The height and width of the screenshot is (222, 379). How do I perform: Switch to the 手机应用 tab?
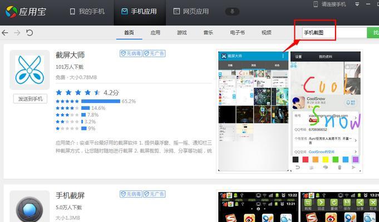[139, 11]
